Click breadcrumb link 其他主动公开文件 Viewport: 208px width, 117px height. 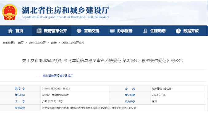(73, 43)
